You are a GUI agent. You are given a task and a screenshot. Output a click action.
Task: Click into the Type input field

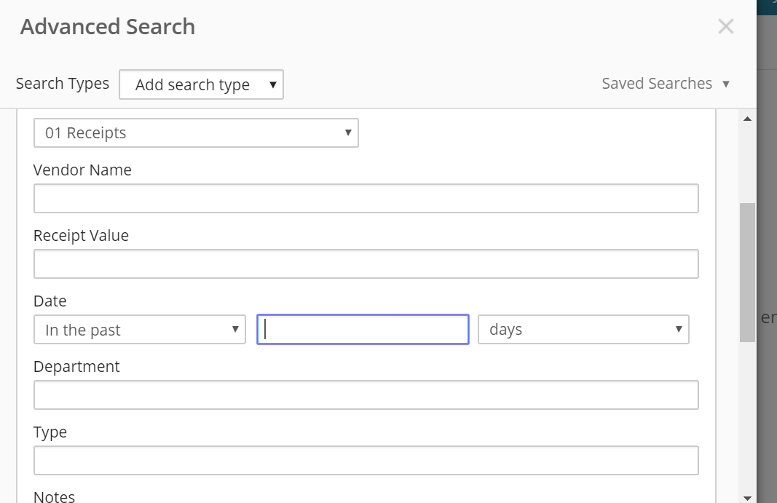coord(366,461)
